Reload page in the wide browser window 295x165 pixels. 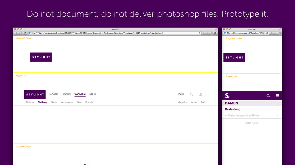200,33
